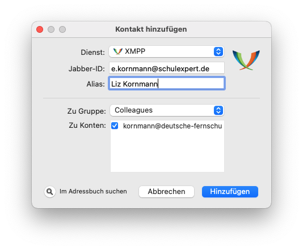Click the magnifier address book search icon

click(50, 192)
